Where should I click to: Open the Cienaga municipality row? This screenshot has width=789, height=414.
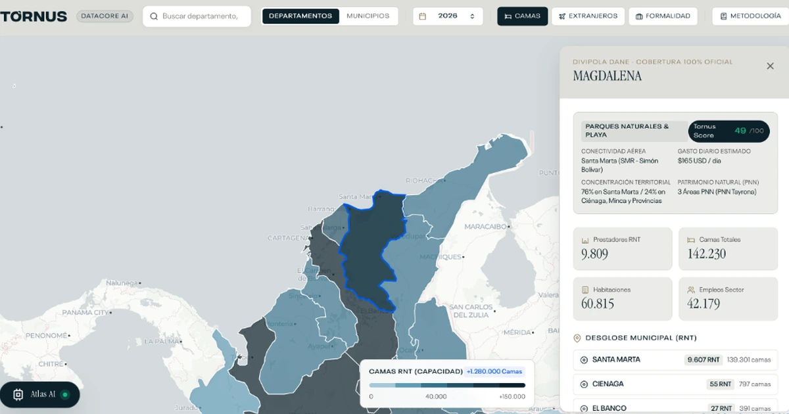tap(675, 384)
